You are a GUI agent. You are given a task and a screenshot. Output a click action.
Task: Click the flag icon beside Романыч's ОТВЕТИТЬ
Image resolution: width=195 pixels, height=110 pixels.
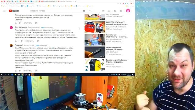[x=36, y=71]
